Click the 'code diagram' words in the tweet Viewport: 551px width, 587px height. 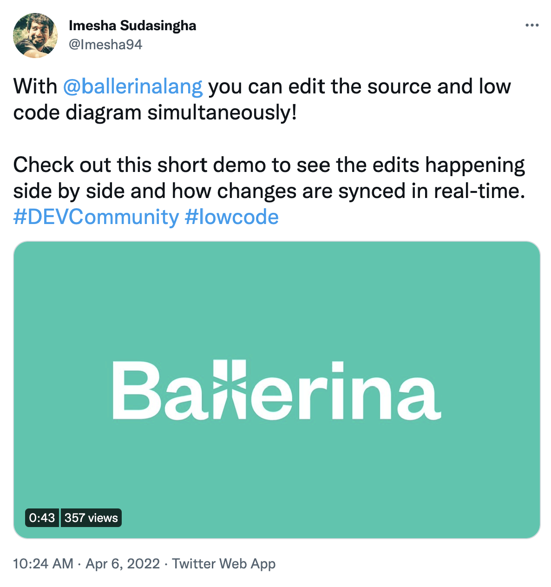[x=77, y=113]
